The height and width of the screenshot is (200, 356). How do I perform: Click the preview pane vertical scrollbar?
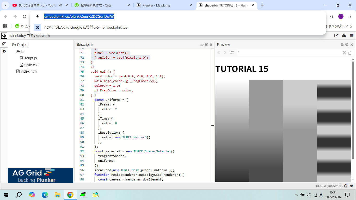click(x=353, y=110)
